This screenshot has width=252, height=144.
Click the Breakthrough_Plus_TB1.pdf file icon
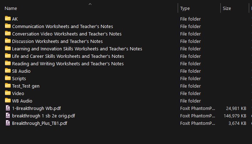pyautogui.click(x=8, y=123)
